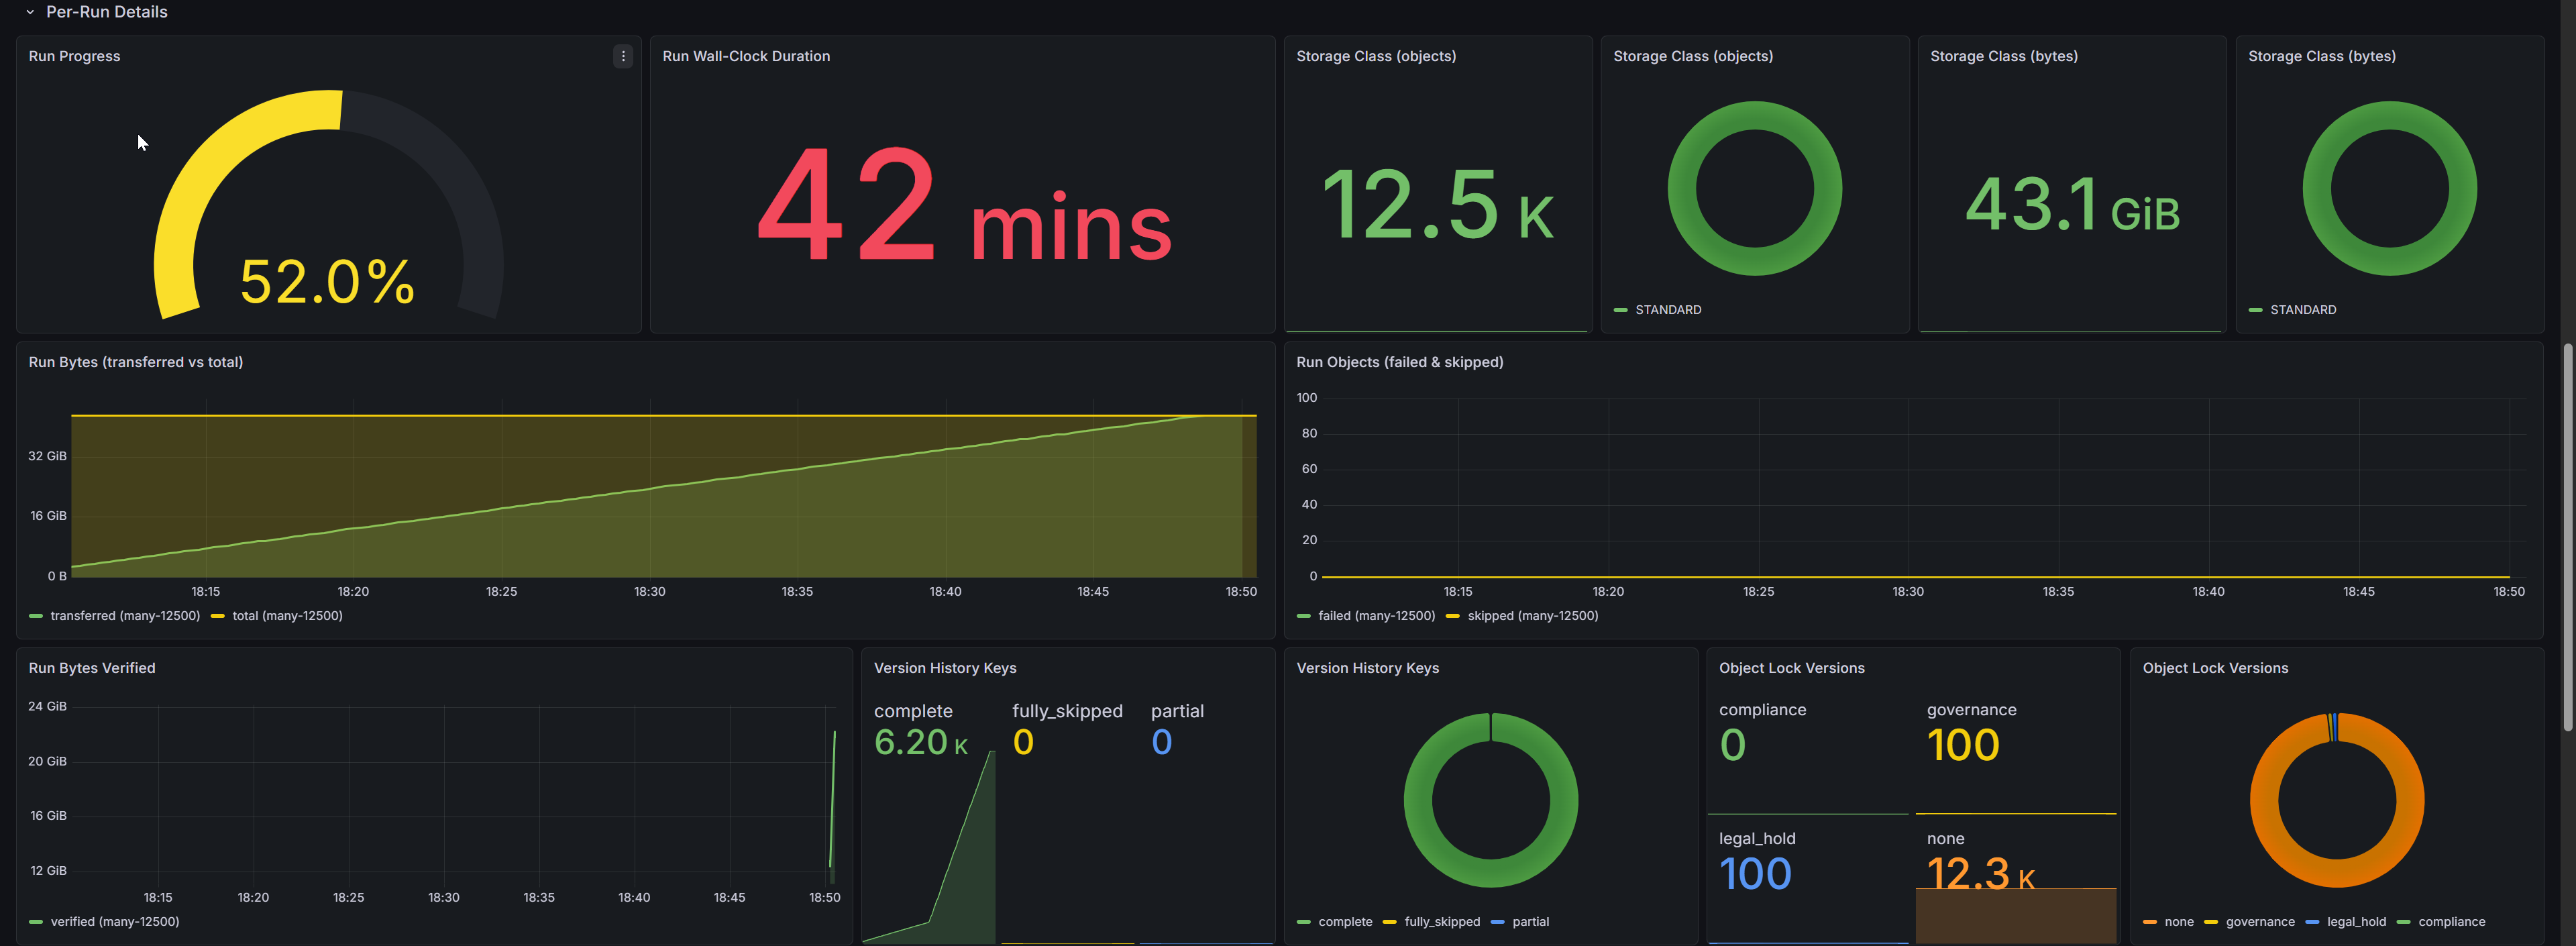Toggle skipped (many-12500) legend series
Image resolution: width=2576 pixels, height=946 pixels.
tap(1532, 616)
